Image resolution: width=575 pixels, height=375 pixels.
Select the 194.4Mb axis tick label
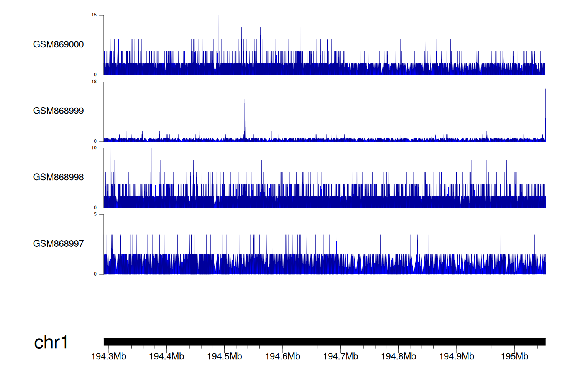click(166, 356)
